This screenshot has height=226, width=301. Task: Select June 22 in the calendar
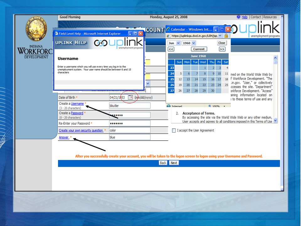(x=203, y=85)
